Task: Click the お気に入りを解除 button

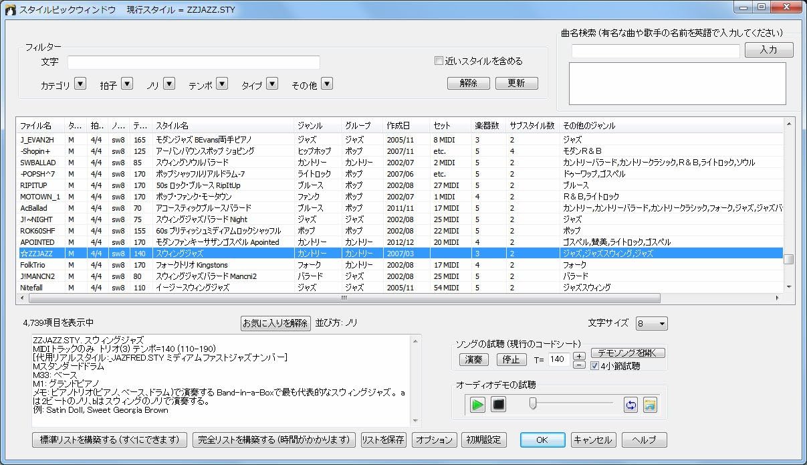Action: pyautogui.click(x=275, y=323)
